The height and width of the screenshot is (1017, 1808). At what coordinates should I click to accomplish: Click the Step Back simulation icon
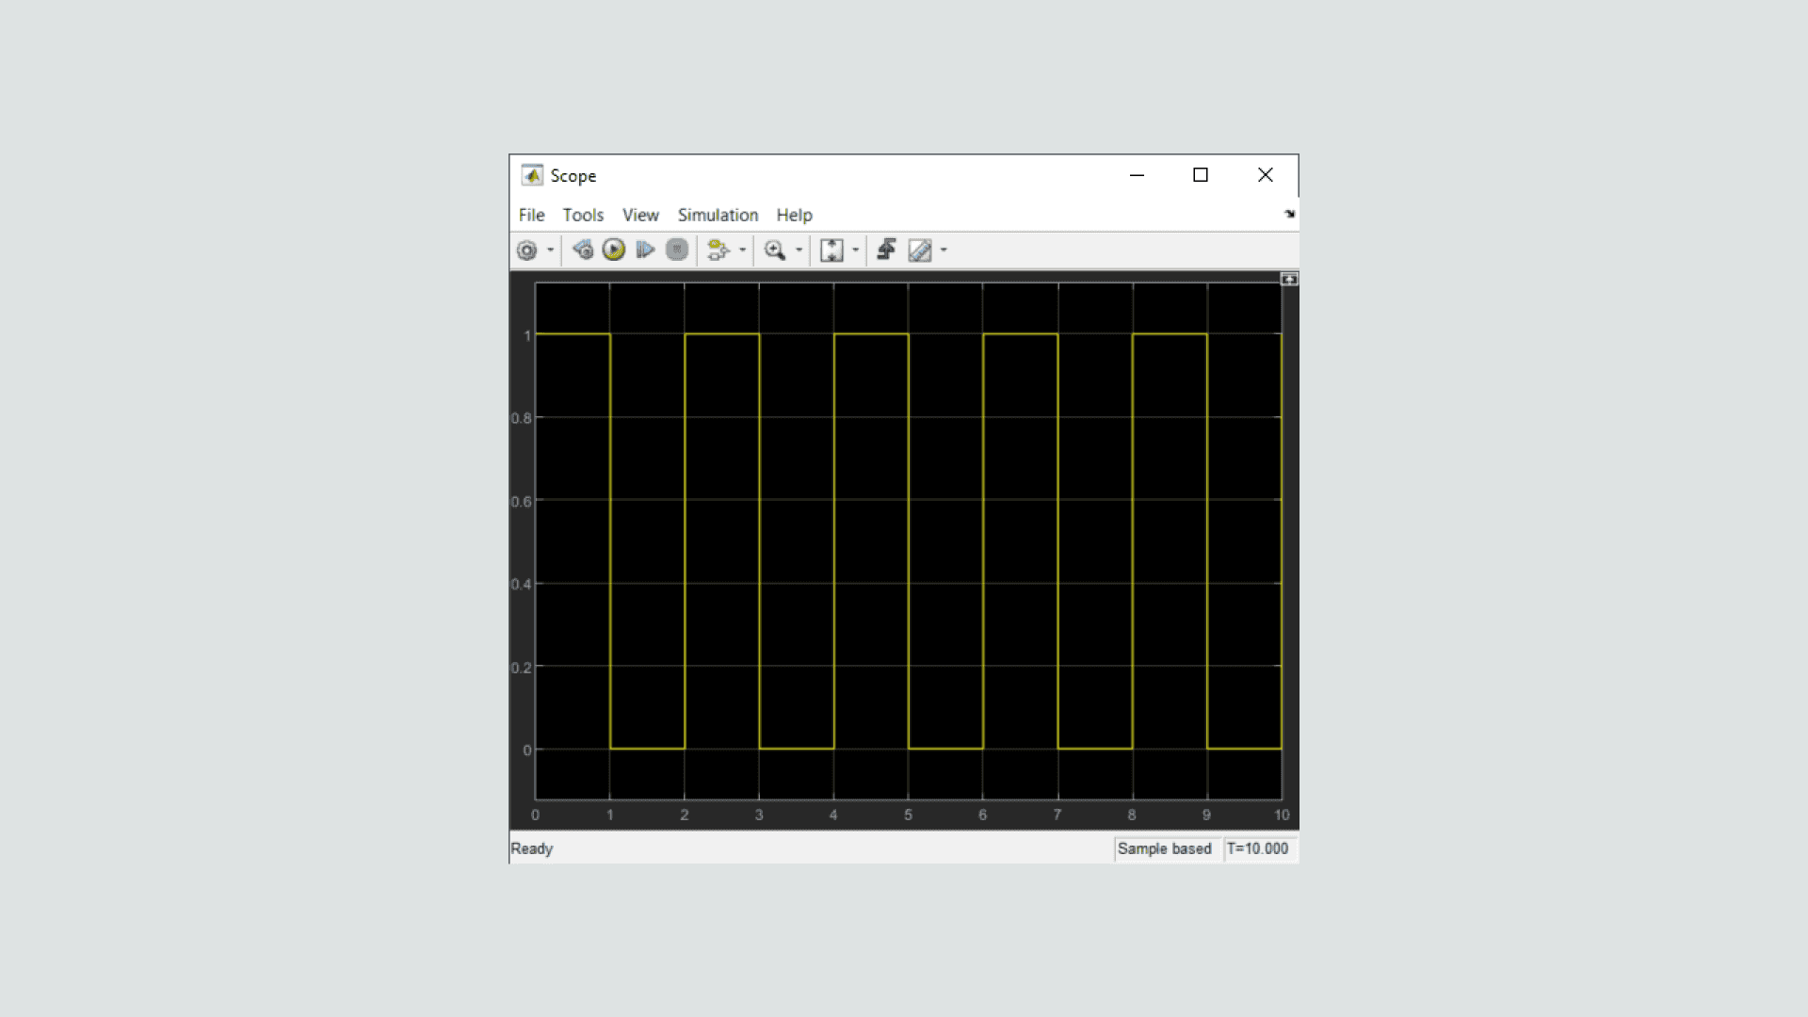tap(583, 250)
